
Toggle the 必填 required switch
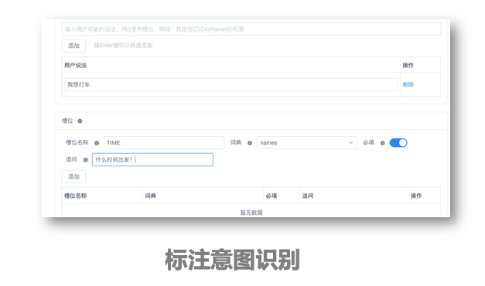(398, 143)
